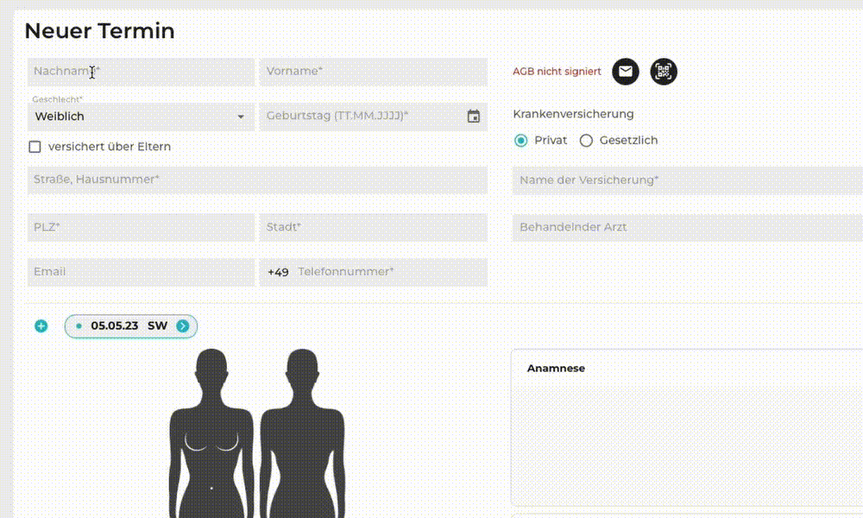This screenshot has height=518, width=863.
Task: Click the Neuer Termin heading
Action: [99, 31]
